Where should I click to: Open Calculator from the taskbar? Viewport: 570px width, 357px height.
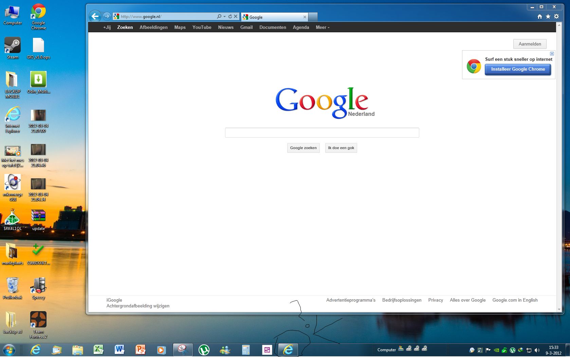246,350
